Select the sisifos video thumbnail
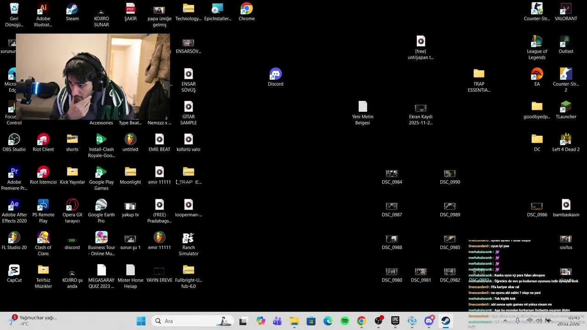587x330 pixels. pos(566,242)
